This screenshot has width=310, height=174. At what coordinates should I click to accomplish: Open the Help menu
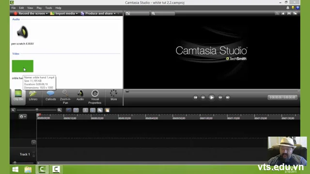coord(58,8)
